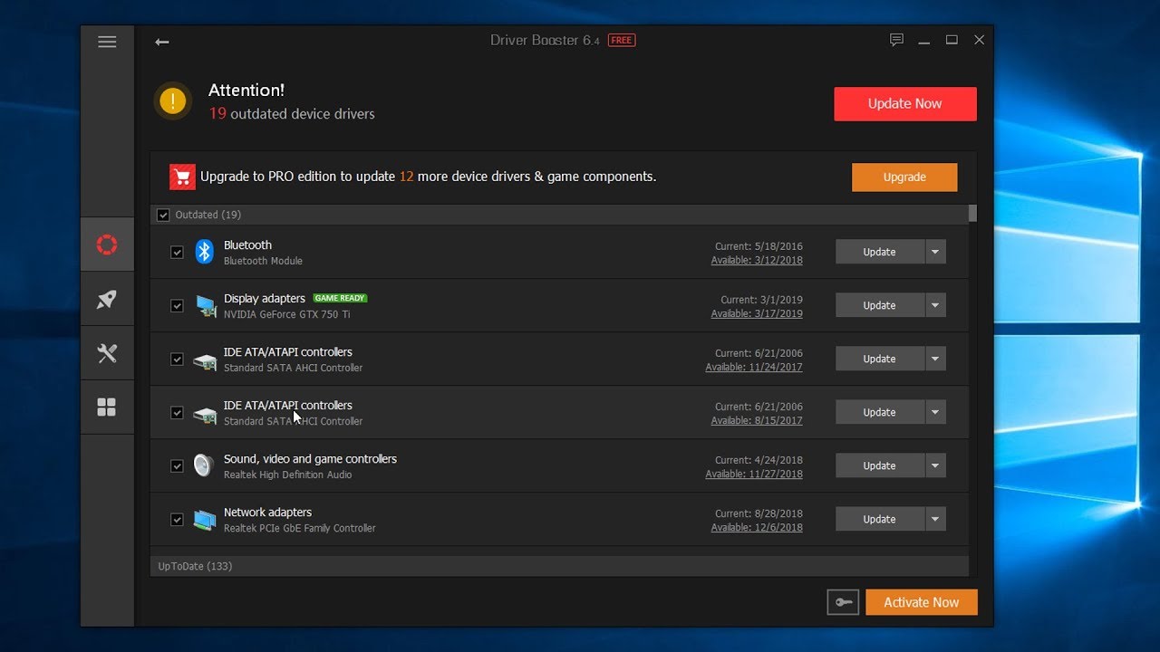The width and height of the screenshot is (1160, 652).
Task: Click '19 outdated device drivers' text
Action: point(292,114)
